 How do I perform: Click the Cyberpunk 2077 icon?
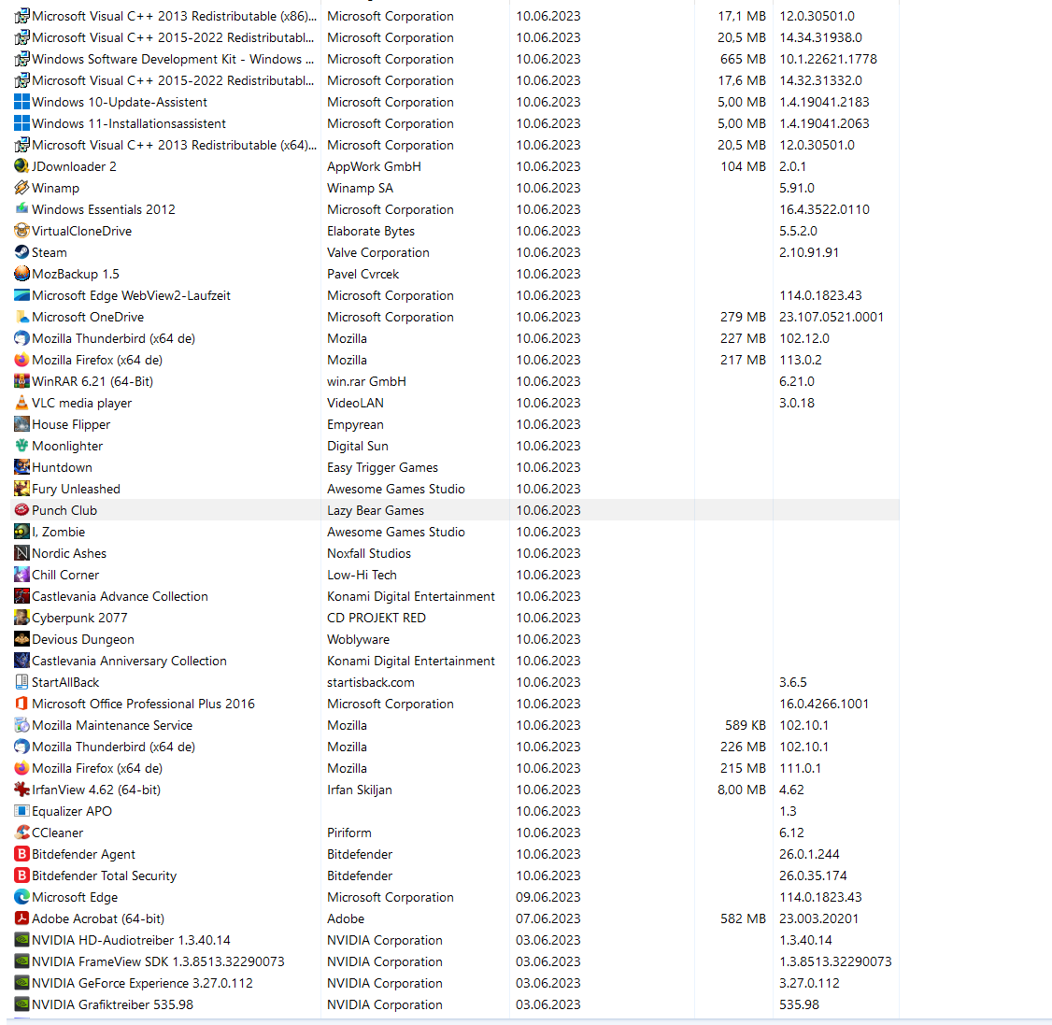coord(21,617)
